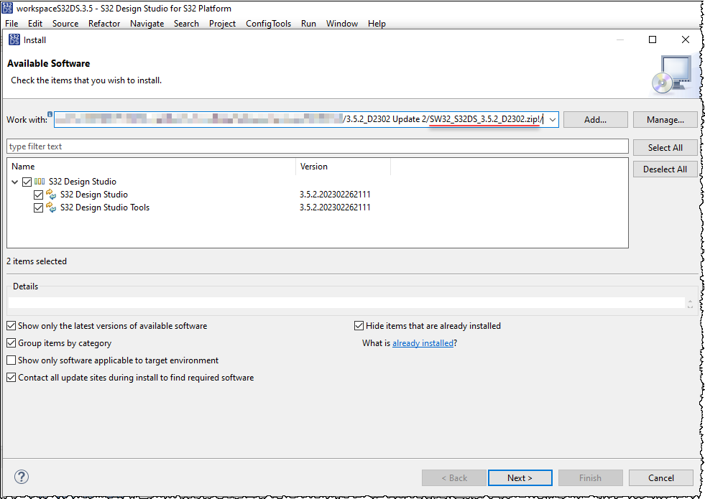This screenshot has width=705, height=499.
Task: Toggle Group items by category checkbox
Action: (x=11, y=343)
